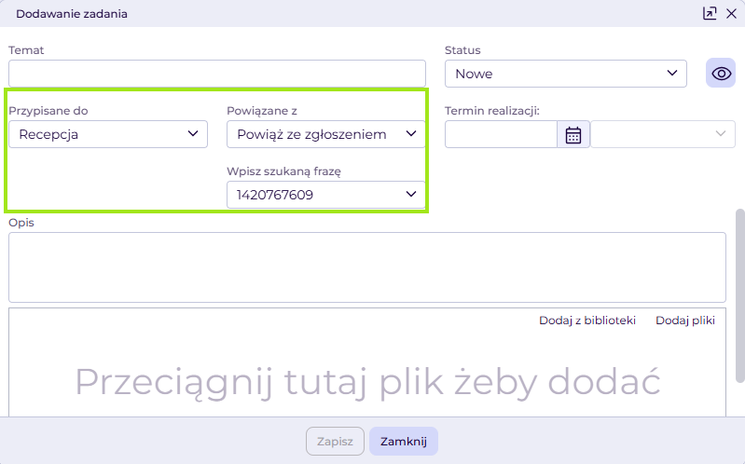
Task: Close the Dodawanie zadania dialog
Action: pos(731,14)
